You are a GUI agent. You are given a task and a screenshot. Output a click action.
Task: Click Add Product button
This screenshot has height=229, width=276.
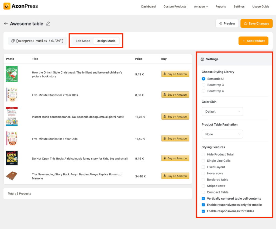(x=253, y=41)
